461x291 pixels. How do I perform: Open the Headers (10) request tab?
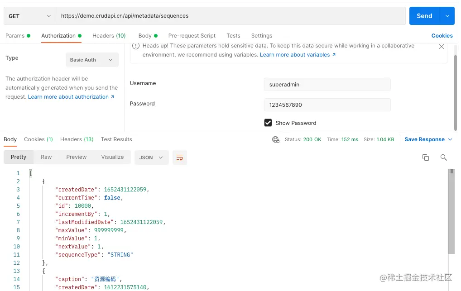[109, 36]
